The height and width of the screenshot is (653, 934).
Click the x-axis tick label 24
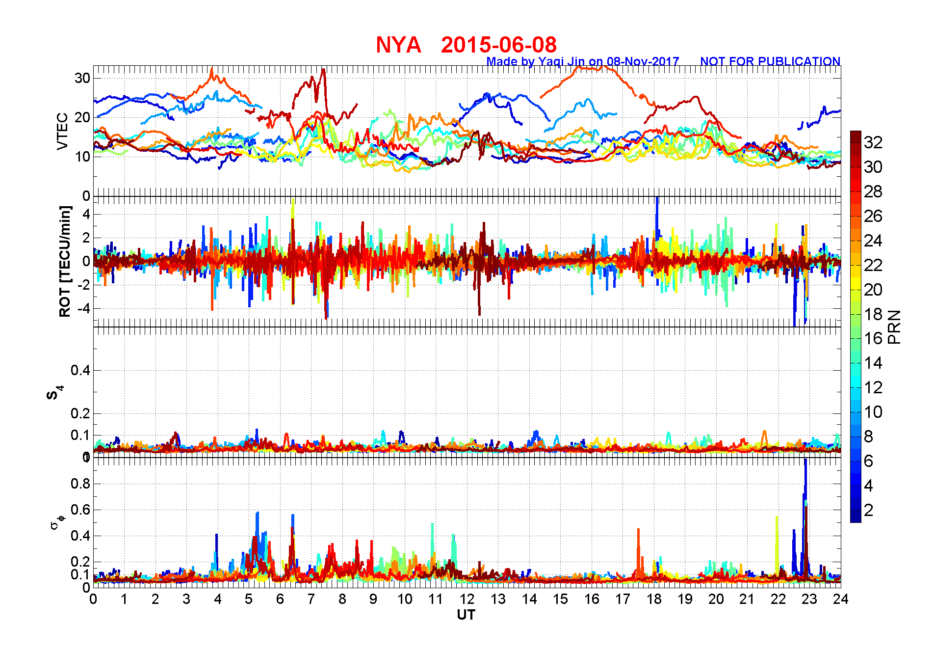click(840, 599)
